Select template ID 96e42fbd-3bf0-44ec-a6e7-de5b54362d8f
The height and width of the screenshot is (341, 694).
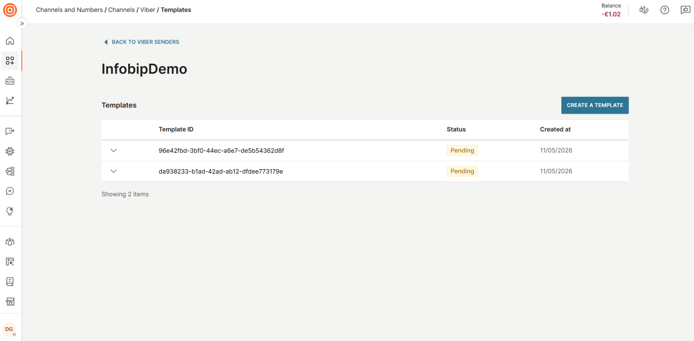pyautogui.click(x=221, y=151)
